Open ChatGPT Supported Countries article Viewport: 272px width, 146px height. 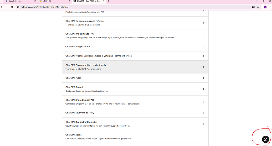pyautogui.click(x=135, y=124)
